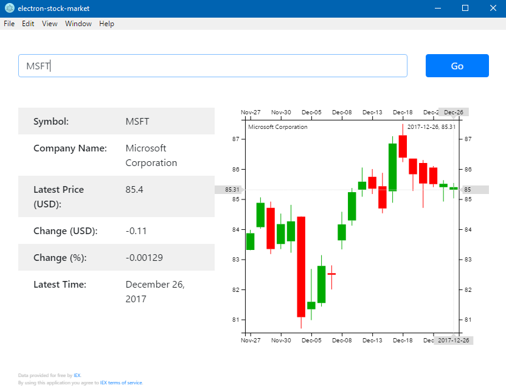Screen dimensions: 506x388
Task: Follow the IEX link in the footer
Action: [x=77, y=375]
